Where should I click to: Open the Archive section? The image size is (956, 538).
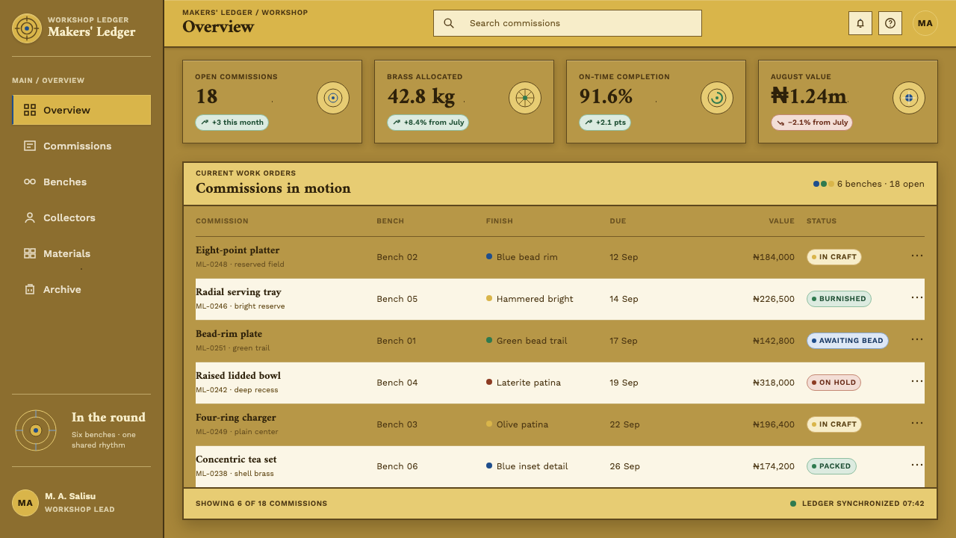pos(81,289)
